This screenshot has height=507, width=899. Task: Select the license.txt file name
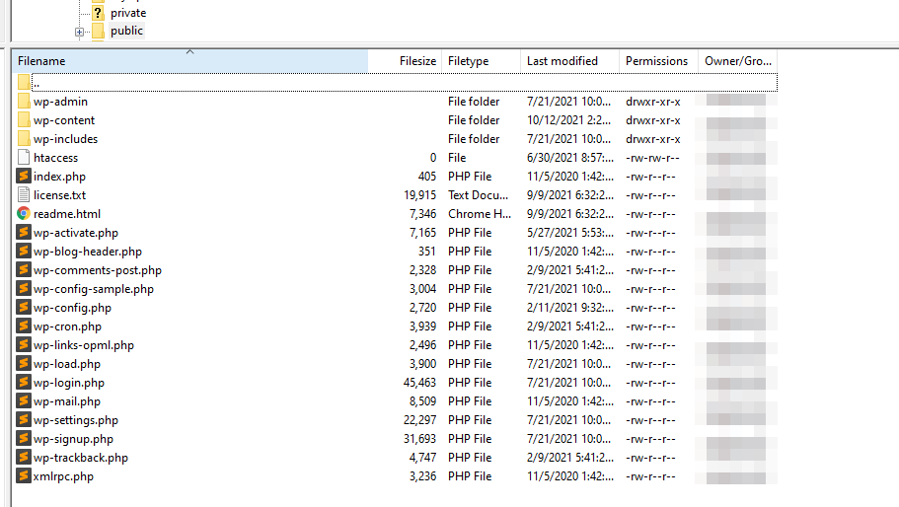click(59, 194)
